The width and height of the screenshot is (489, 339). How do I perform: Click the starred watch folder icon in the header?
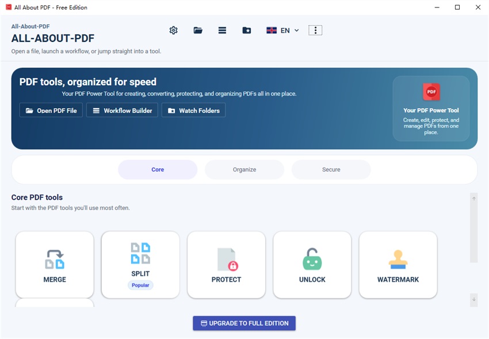[x=247, y=31]
